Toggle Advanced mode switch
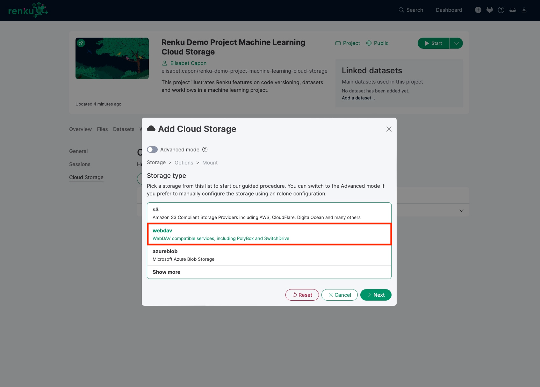540x387 pixels. (x=152, y=150)
